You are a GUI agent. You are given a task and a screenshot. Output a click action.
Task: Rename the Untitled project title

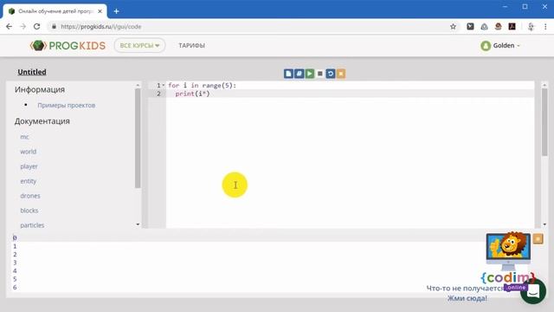coord(32,72)
